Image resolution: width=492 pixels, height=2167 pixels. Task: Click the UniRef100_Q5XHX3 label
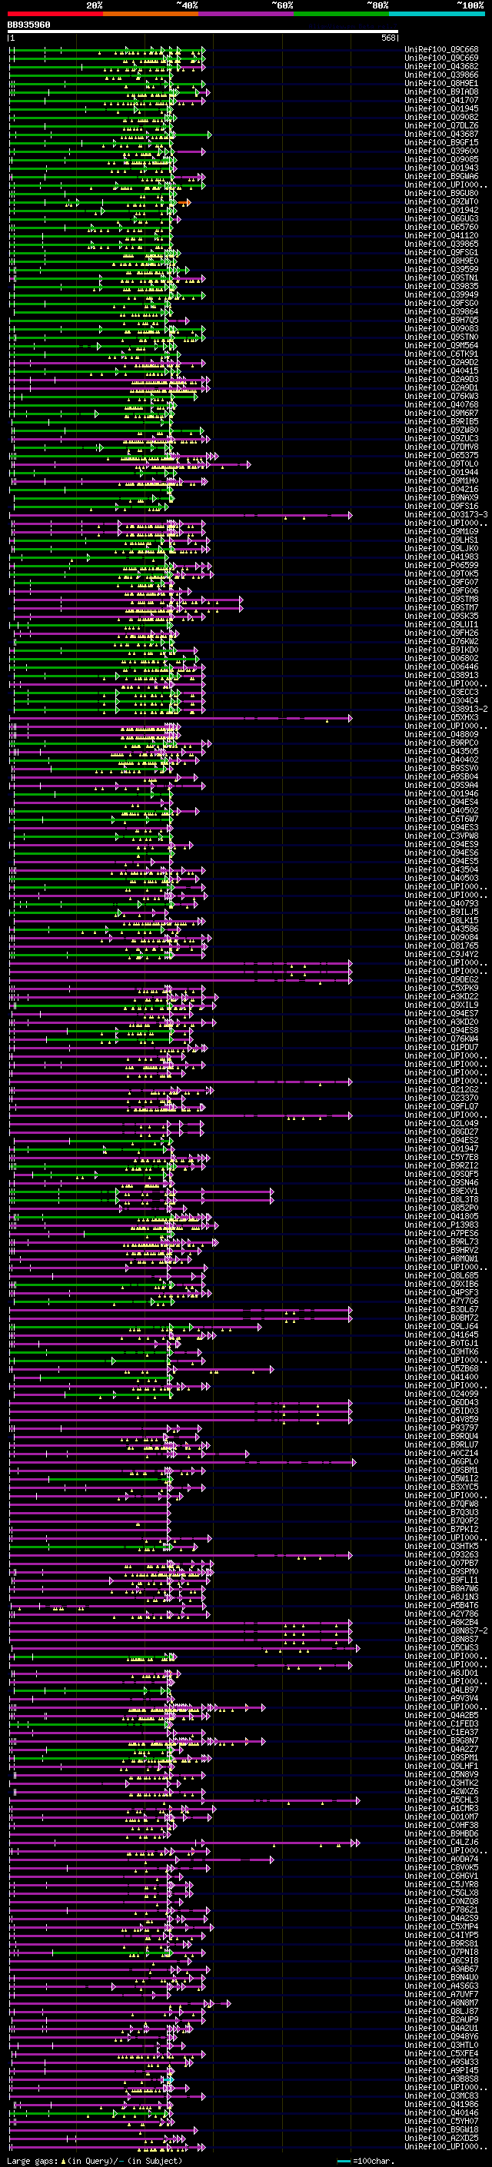tap(441, 717)
